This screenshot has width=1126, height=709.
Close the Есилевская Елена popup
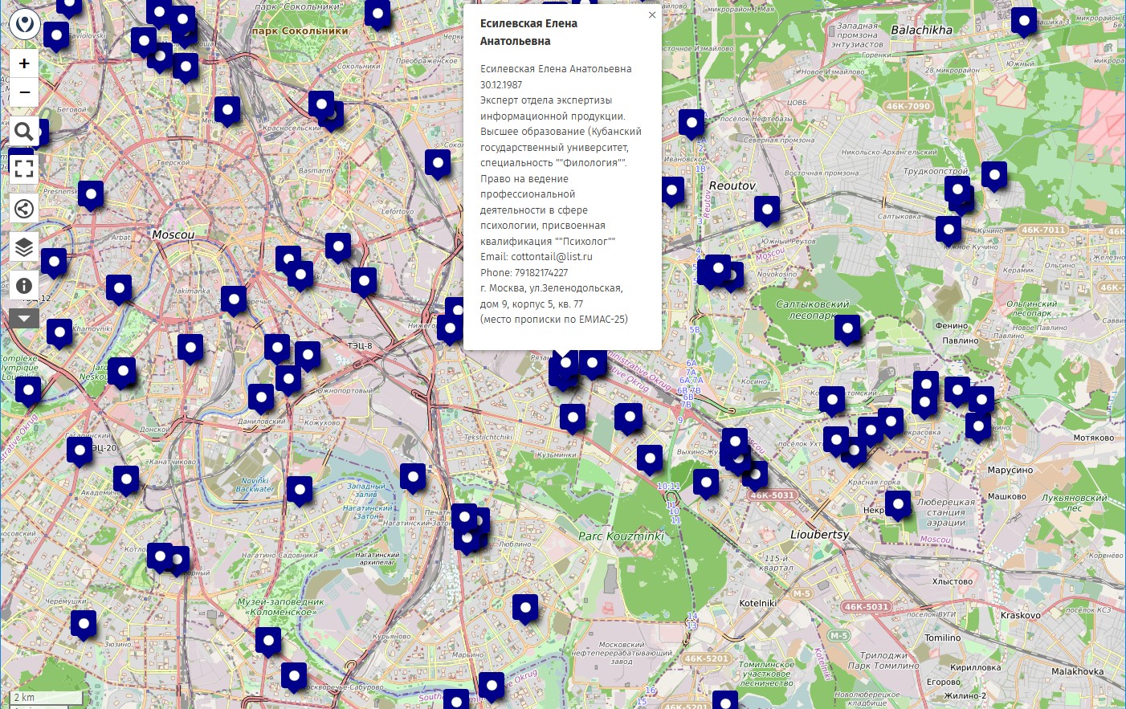(652, 15)
